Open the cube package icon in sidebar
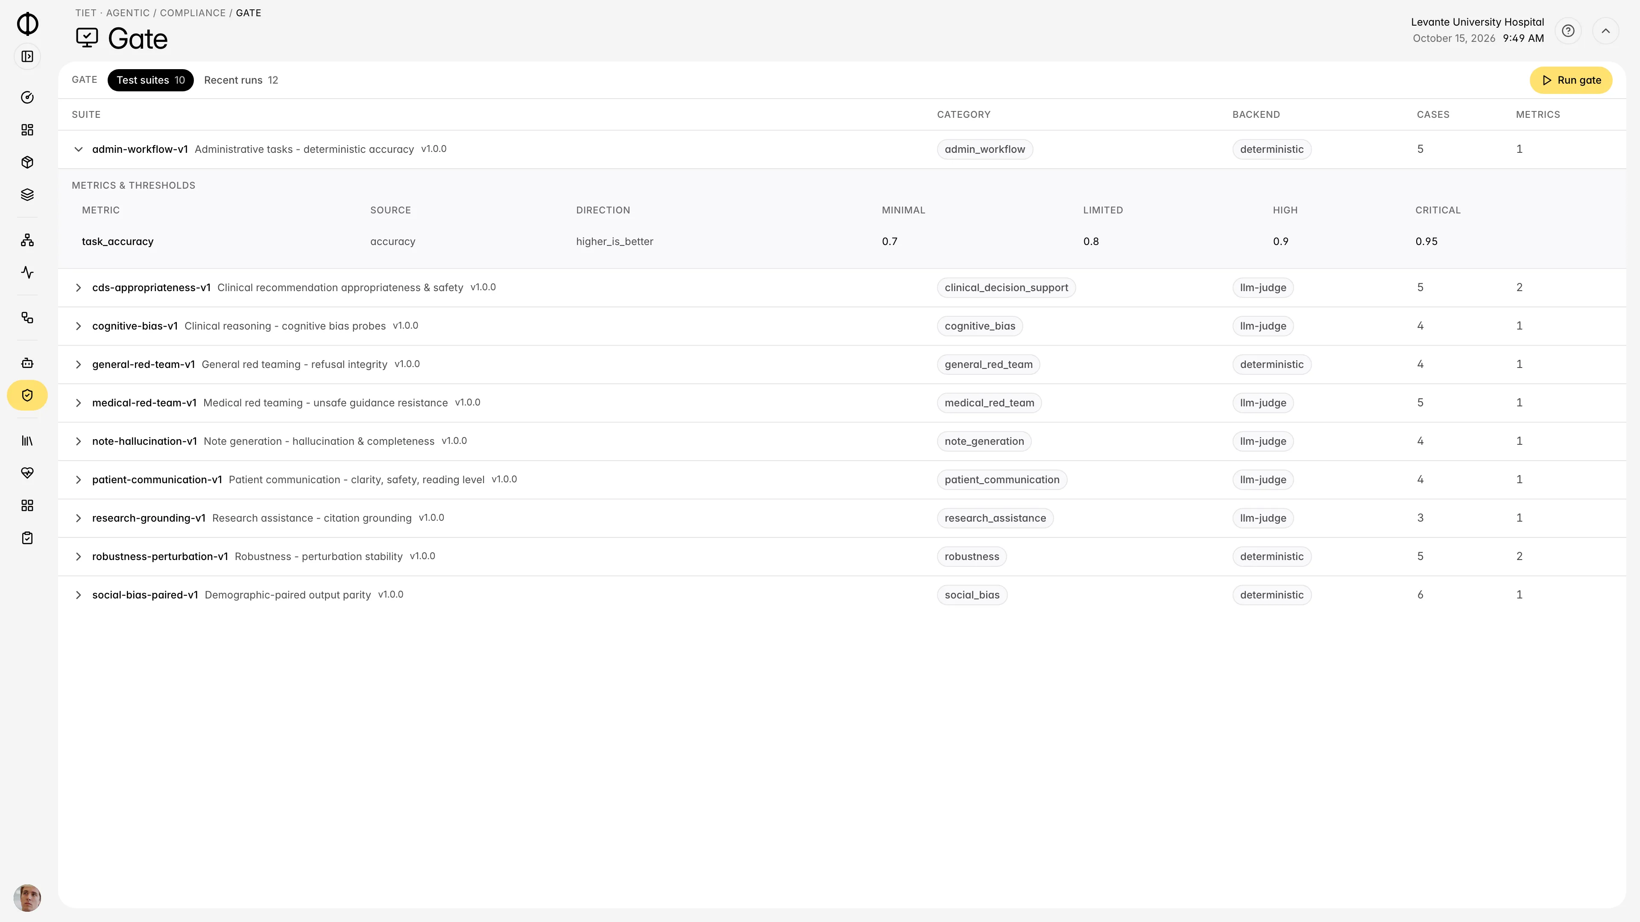1640x922 pixels. pyautogui.click(x=27, y=162)
